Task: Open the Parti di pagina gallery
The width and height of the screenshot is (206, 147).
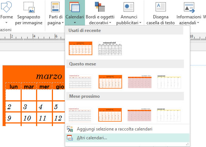Action: tap(55, 13)
